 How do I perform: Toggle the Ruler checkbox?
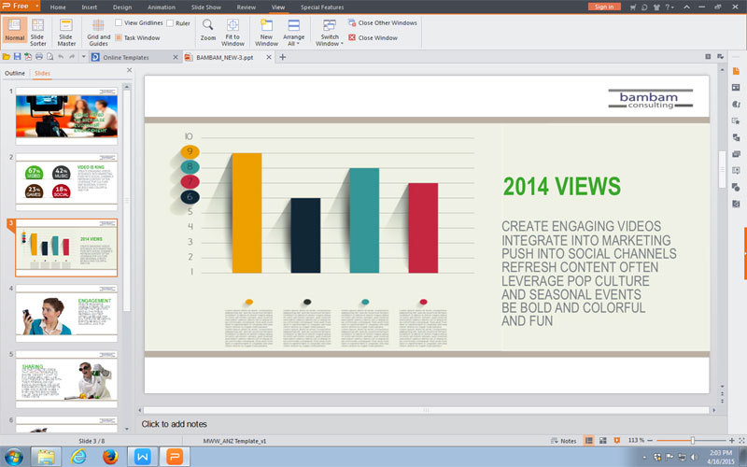click(x=170, y=22)
